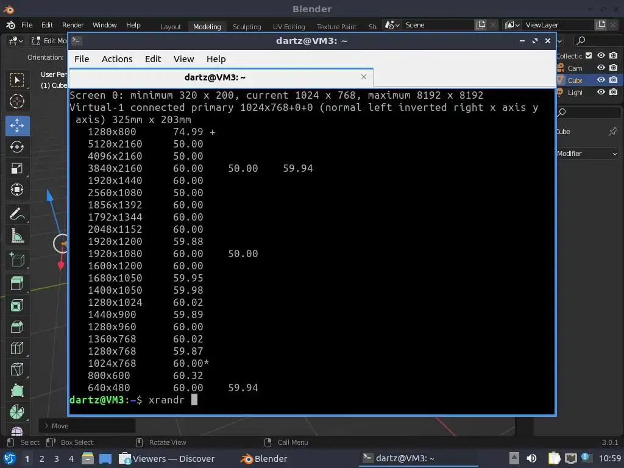
Task: Open the terminal View menu
Action: click(x=183, y=59)
